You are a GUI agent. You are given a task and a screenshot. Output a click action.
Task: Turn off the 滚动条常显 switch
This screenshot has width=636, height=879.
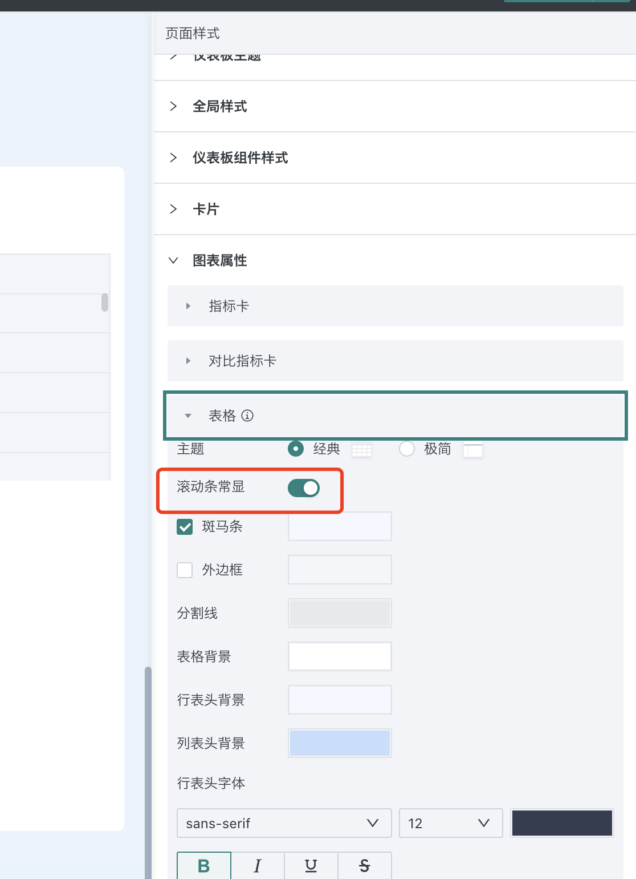304,488
